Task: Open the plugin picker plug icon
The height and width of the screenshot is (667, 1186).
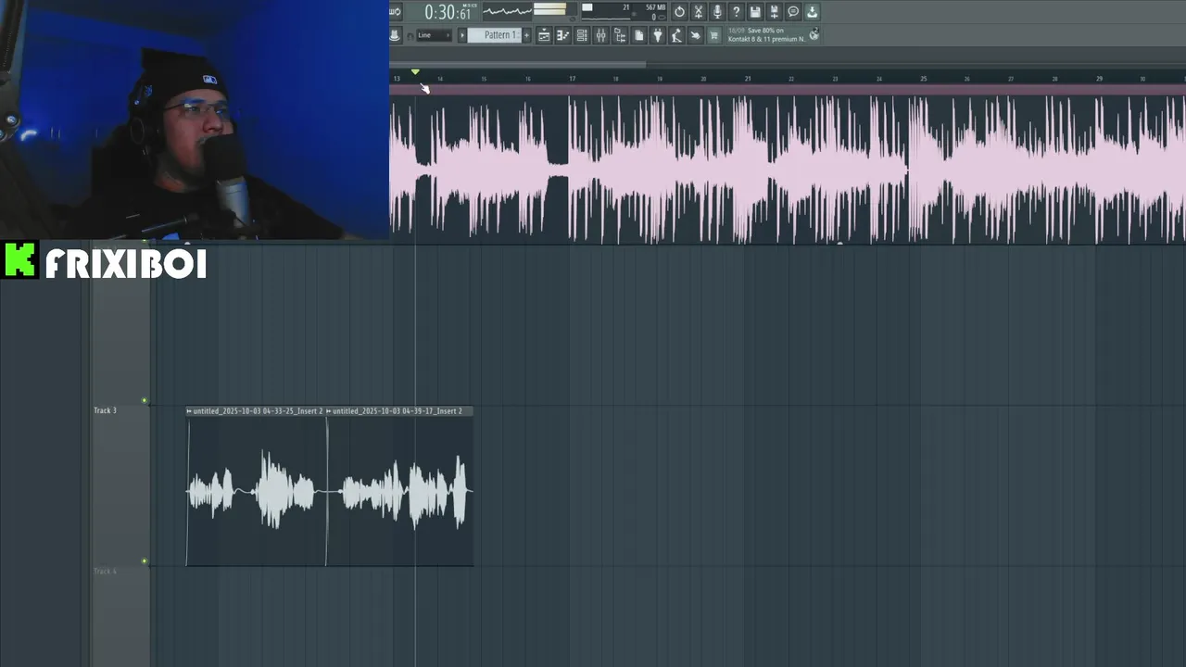Action: click(658, 35)
